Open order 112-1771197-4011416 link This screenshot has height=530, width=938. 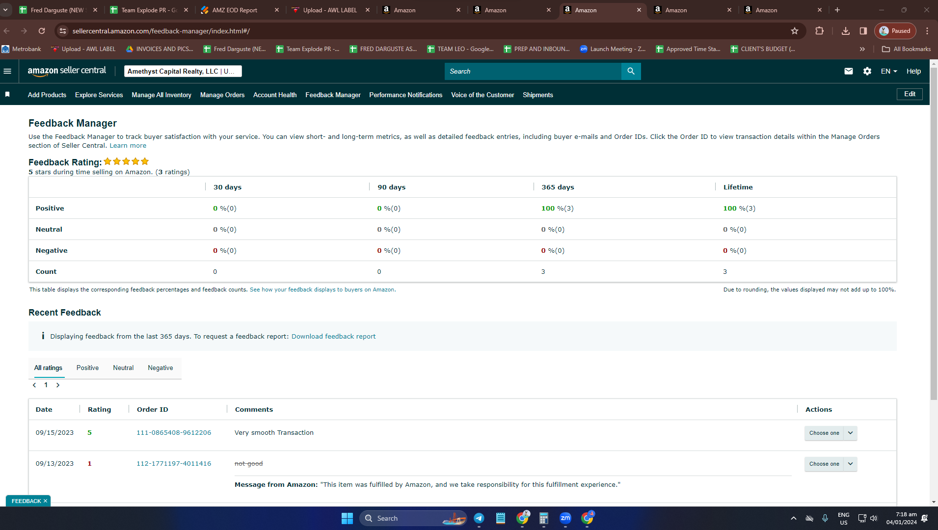174,464
